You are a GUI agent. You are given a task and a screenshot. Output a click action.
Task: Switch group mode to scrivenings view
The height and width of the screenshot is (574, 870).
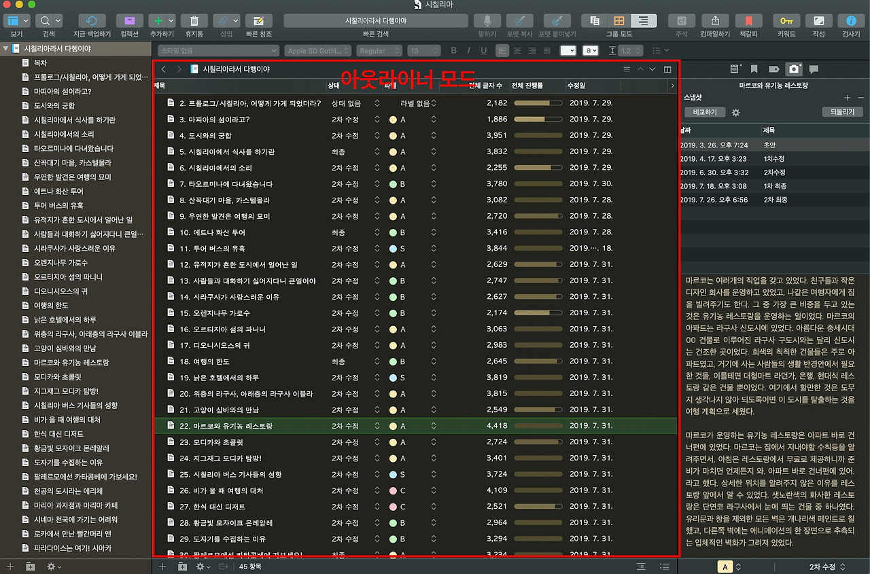595,21
